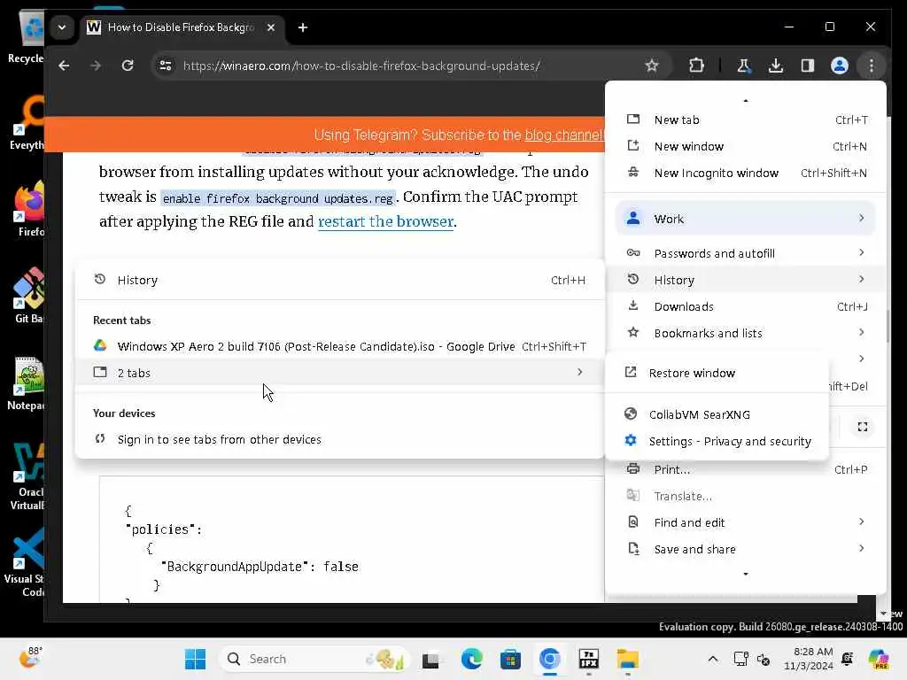Choose New Incognito window
Screen dimensions: 907x680
746,173
